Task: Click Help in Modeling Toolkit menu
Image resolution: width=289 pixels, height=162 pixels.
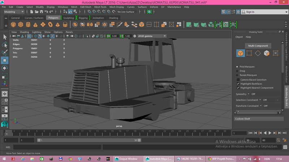Action: (248, 37)
